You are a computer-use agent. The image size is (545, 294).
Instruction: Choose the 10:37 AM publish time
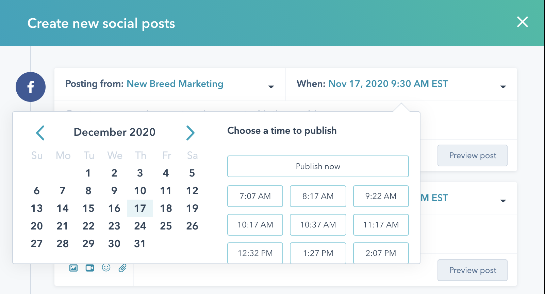point(318,225)
